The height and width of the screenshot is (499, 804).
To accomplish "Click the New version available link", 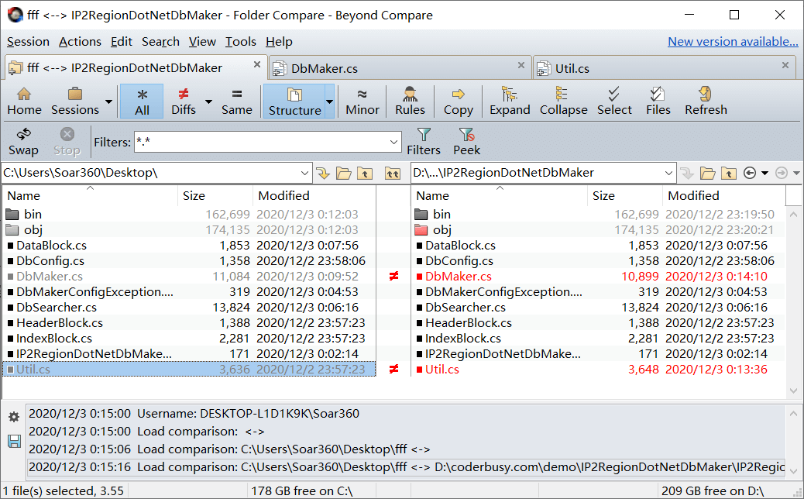I will coord(732,42).
